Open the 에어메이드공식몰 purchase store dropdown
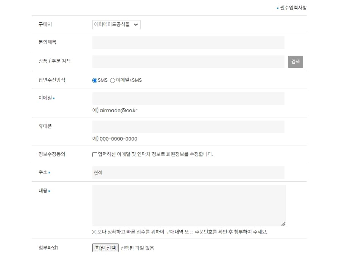The height and width of the screenshot is (256, 342). click(x=115, y=24)
